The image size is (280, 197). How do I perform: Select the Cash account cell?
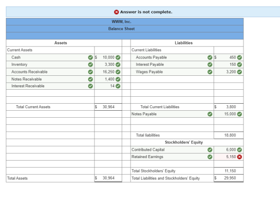click(x=50, y=57)
